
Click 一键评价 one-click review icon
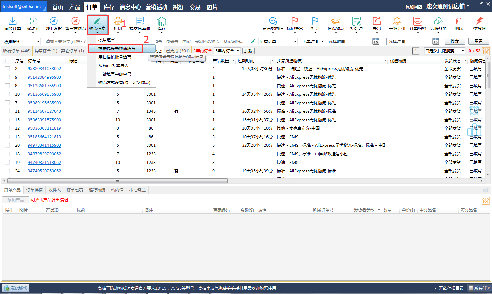click(x=397, y=21)
